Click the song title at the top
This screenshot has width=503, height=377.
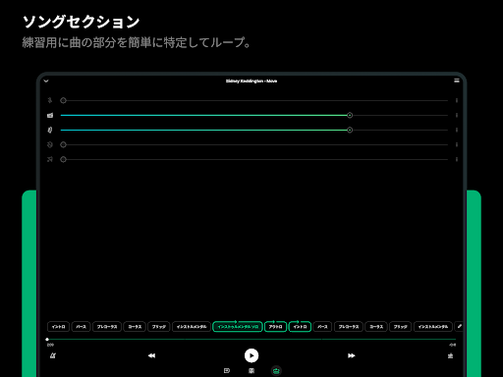(x=251, y=81)
